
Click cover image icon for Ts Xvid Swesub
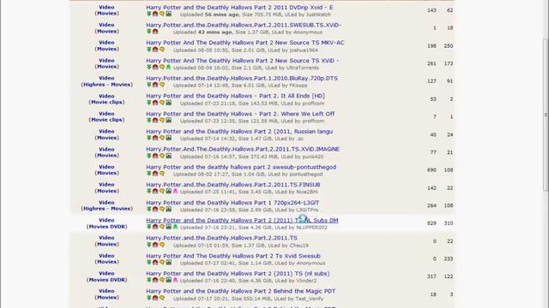(x=168, y=263)
